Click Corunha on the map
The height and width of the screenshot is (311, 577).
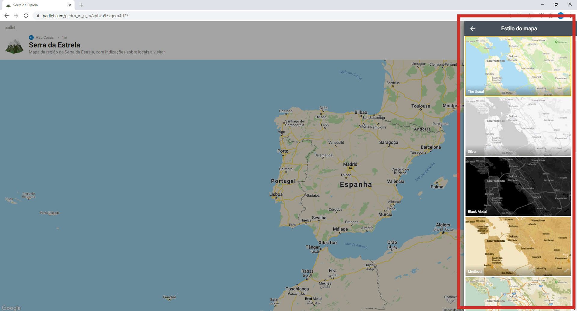286,111
